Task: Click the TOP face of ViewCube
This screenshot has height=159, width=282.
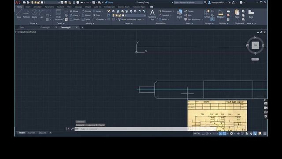Action: [255, 45]
